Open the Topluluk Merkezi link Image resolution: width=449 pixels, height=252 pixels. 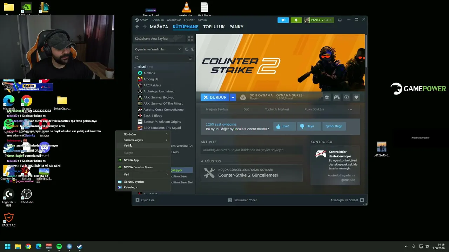click(277, 110)
